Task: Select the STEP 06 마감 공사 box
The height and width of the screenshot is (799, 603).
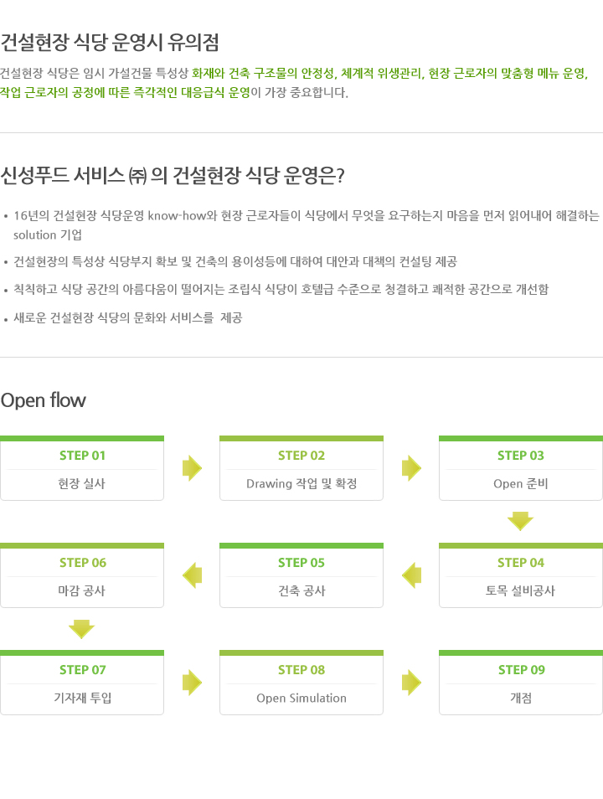Action: (x=82, y=576)
